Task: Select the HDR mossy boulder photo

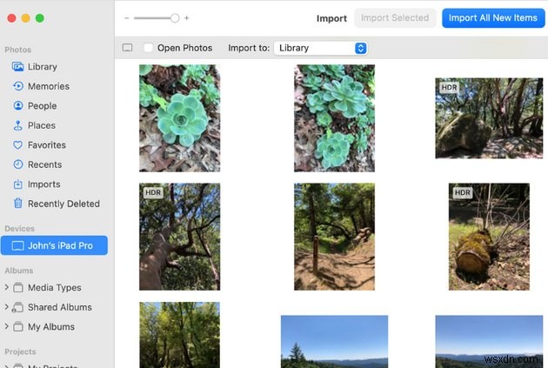Action: pos(489,118)
